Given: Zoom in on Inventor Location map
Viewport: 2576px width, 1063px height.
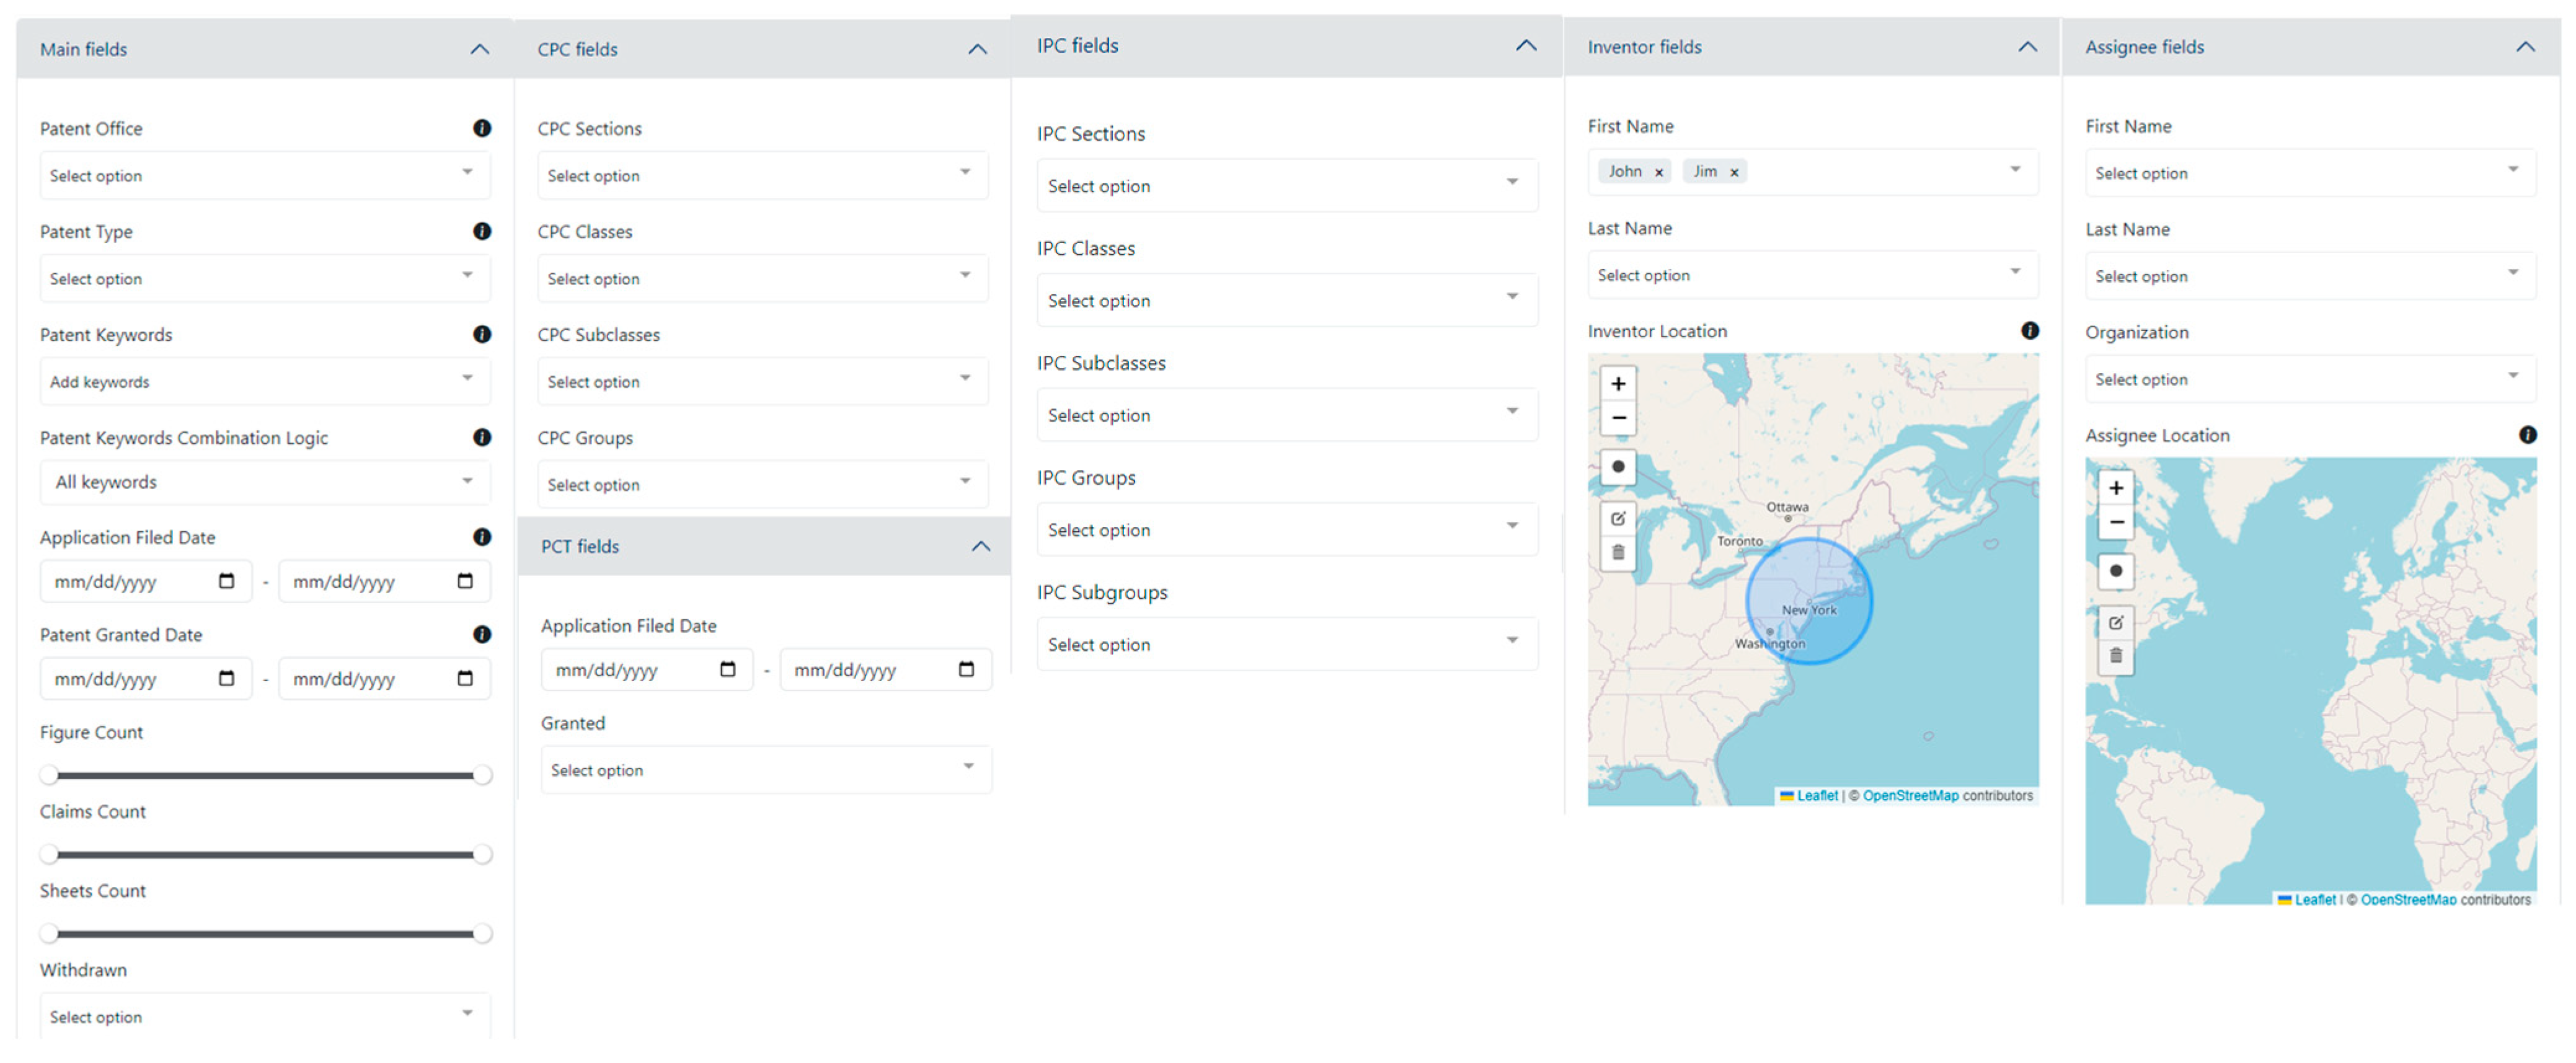Looking at the screenshot, I should pos(1618,384).
